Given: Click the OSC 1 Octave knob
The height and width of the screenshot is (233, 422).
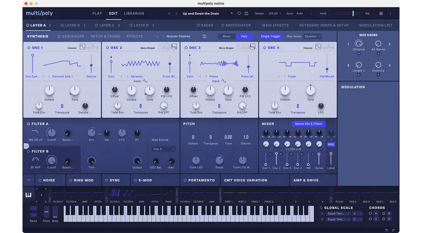Looking at the screenshot, I should point(49,91).
